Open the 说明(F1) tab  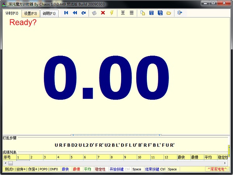[49, 13]
